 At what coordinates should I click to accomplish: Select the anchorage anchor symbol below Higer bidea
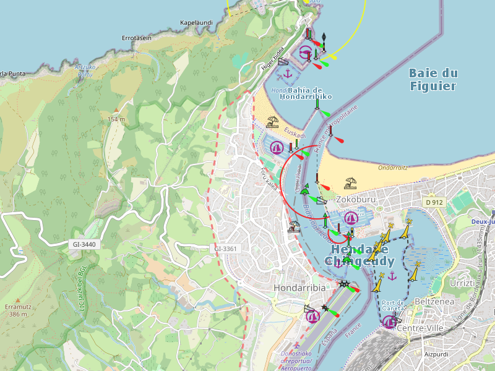click(x=287, y=74)
